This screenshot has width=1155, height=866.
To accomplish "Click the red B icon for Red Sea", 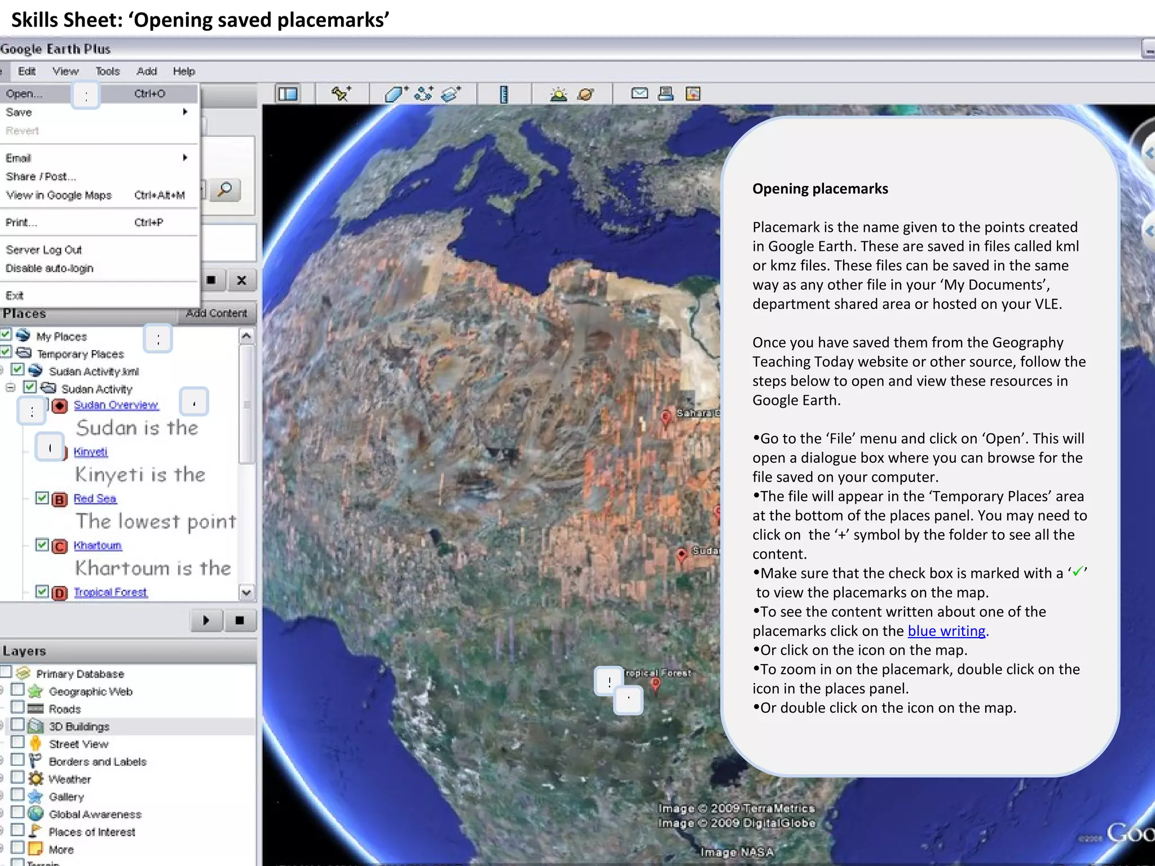I will tap(60, 500).
